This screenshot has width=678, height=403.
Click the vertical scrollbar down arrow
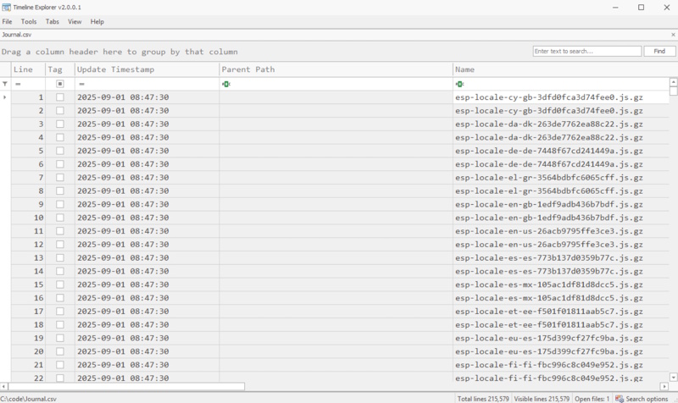tap(673, 377)
